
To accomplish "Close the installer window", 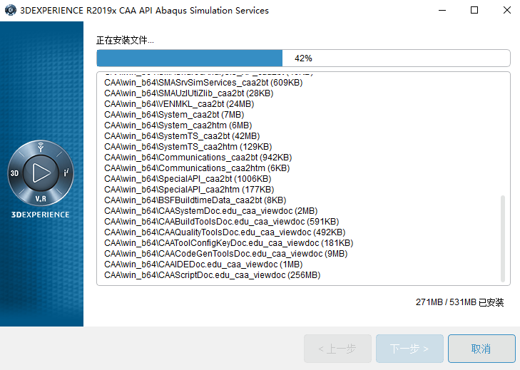I will click(504, 11).
